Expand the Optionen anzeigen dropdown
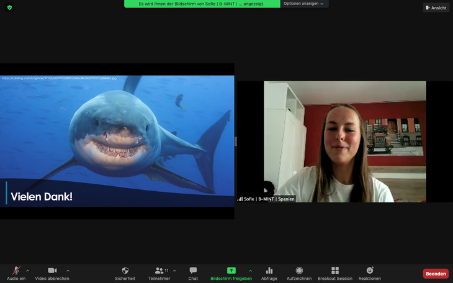Viewport: 453px width, 283px height. (x=303, y=4)
